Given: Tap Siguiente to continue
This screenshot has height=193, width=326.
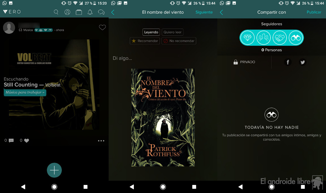Looking at the screenshot, I should 204,12.
